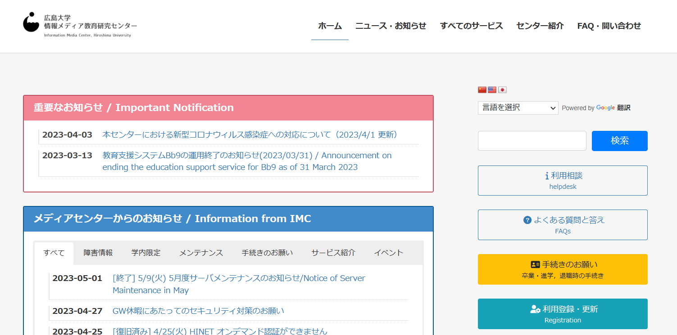Click the question mark icon beside よくある質問と答え
This screenshot has width=677, height=335.
[x=527, y=220]
